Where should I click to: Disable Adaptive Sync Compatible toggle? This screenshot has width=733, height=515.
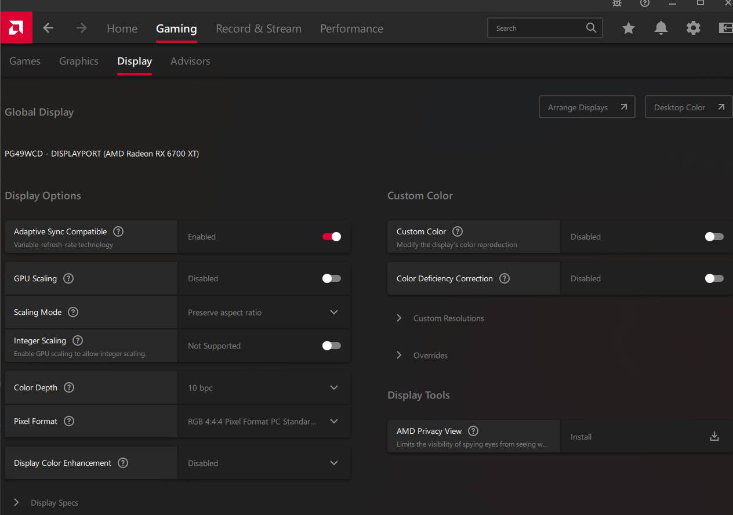[332, 237]
